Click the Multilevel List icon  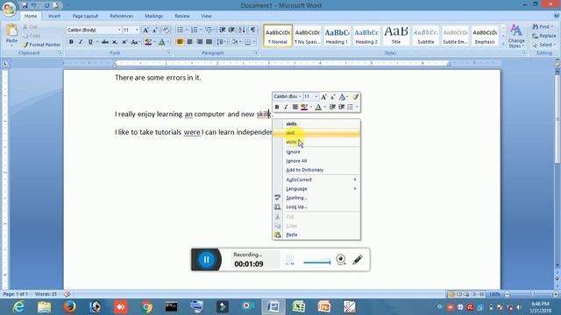tap(209, 30)
